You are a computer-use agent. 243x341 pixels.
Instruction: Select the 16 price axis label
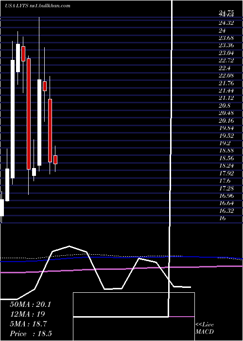223,219
